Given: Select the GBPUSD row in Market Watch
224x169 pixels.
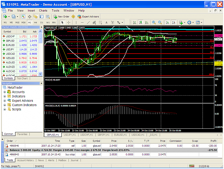Looking at the screenshot, I should [20, 41].
